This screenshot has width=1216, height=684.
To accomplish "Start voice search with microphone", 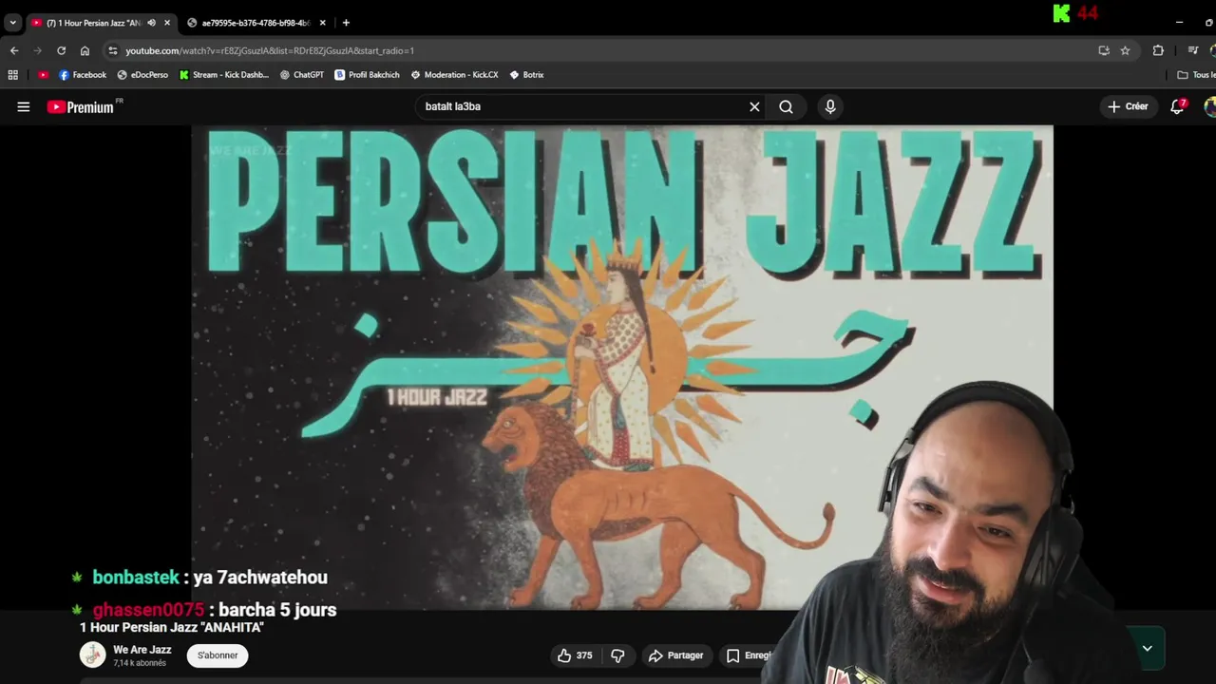I will click(830, 107).
